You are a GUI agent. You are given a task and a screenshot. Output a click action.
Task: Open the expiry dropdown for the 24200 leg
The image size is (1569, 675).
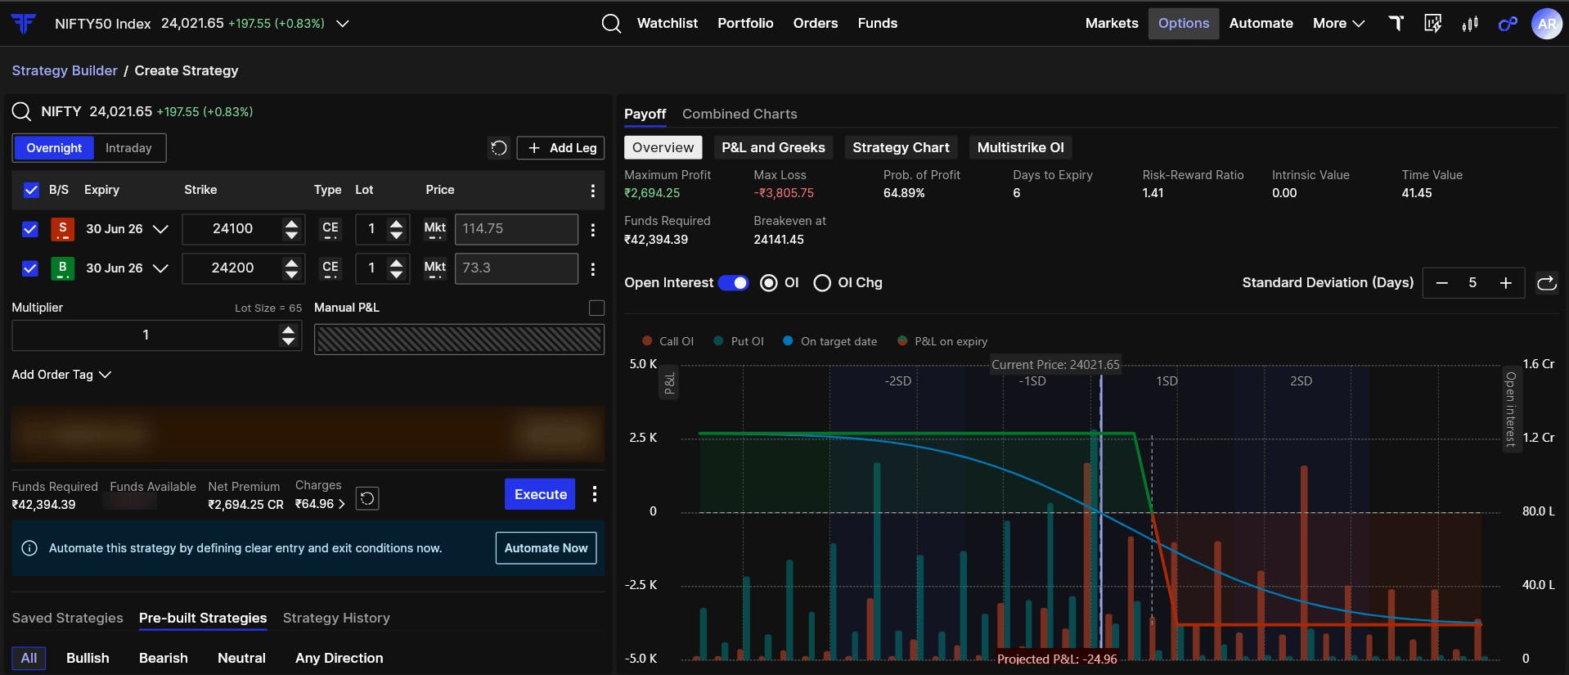(x=160, y=268)
